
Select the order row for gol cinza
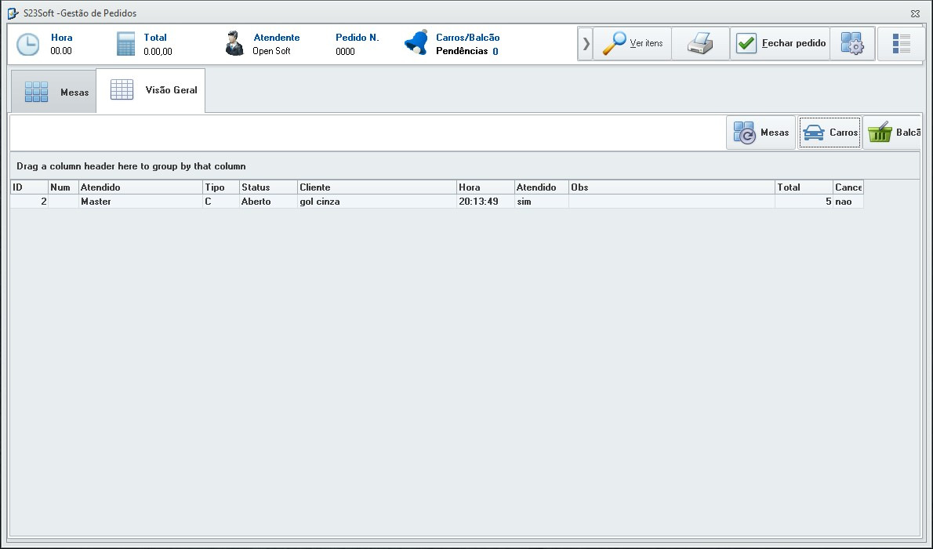coord(376,202)
